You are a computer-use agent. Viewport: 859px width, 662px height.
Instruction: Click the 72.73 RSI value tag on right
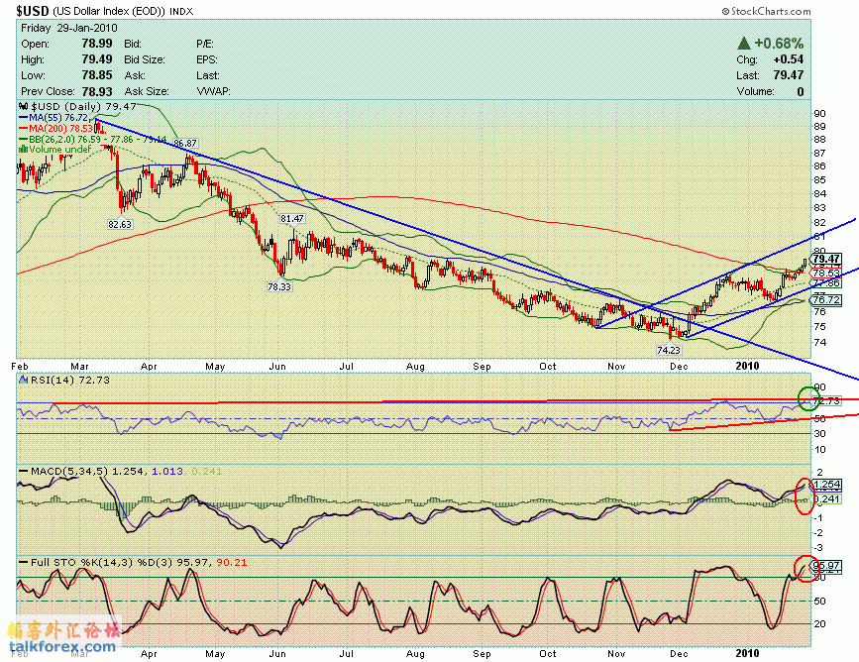click(x=826, y=401)
